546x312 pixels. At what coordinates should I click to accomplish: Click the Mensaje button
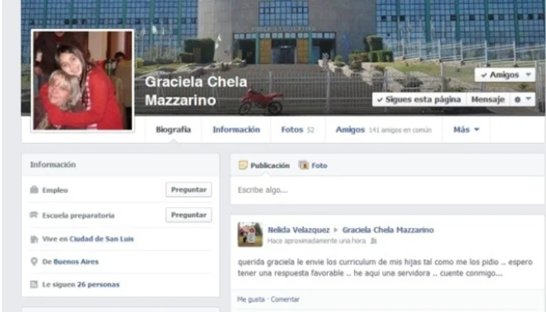[488, 99]
